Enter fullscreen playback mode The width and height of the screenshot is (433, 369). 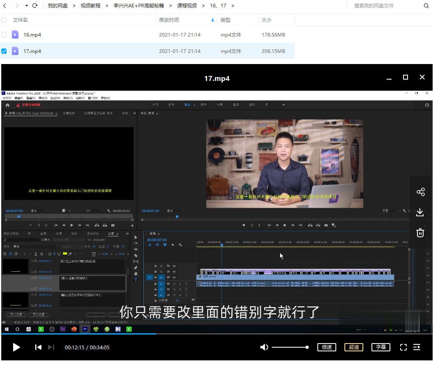[403, 347]
